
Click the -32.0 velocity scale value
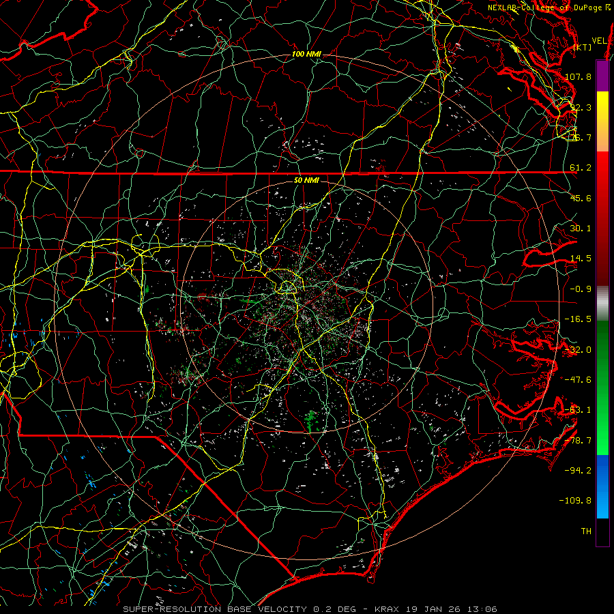(579, 350)
